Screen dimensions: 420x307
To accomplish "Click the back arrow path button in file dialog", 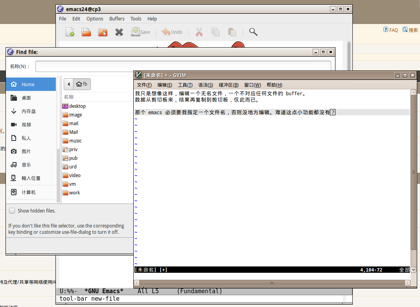I will click(x=68, y=84).
